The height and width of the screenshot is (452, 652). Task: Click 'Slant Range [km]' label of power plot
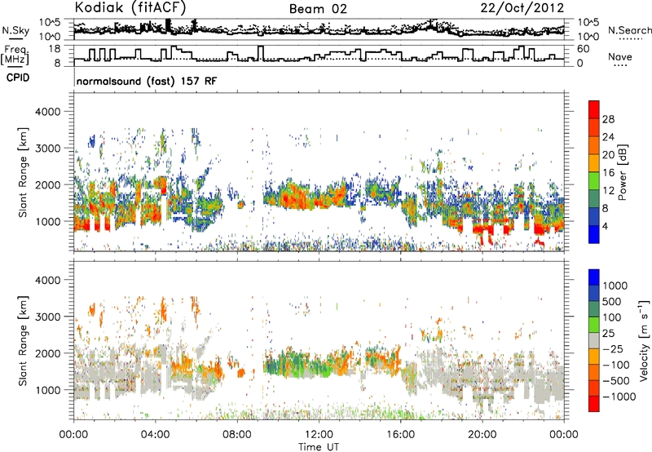(x=23, y=172)
